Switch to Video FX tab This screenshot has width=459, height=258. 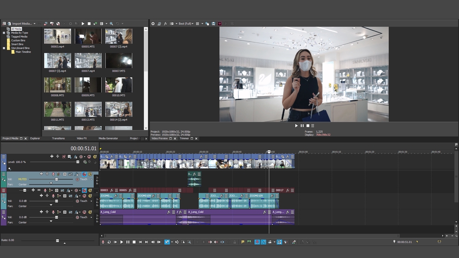(82, 139)
